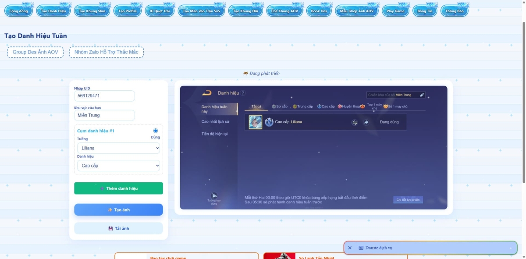This screenshot has height=259, width=526.
Task: Open Thông Báo nav button
Action: pos(454,11)
